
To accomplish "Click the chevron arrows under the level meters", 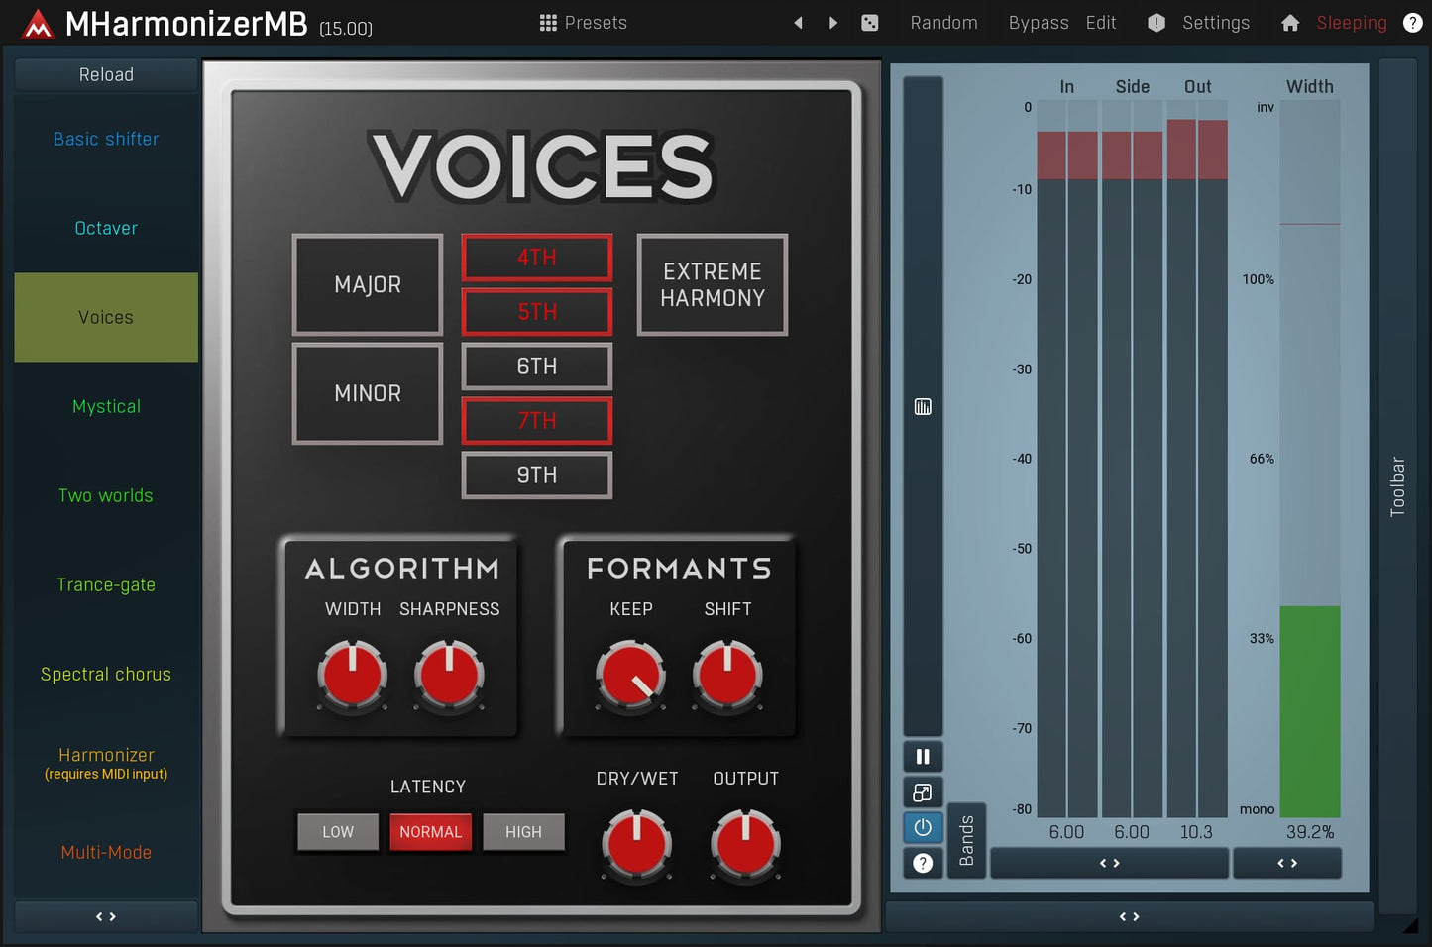I will tap(1109, 863).
